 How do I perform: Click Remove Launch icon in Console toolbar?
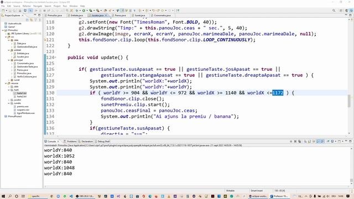tap(295, 142)
